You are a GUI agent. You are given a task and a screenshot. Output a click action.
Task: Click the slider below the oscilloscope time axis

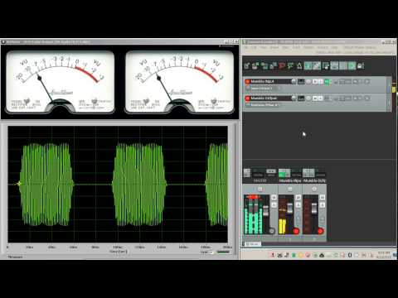(223, 252)
